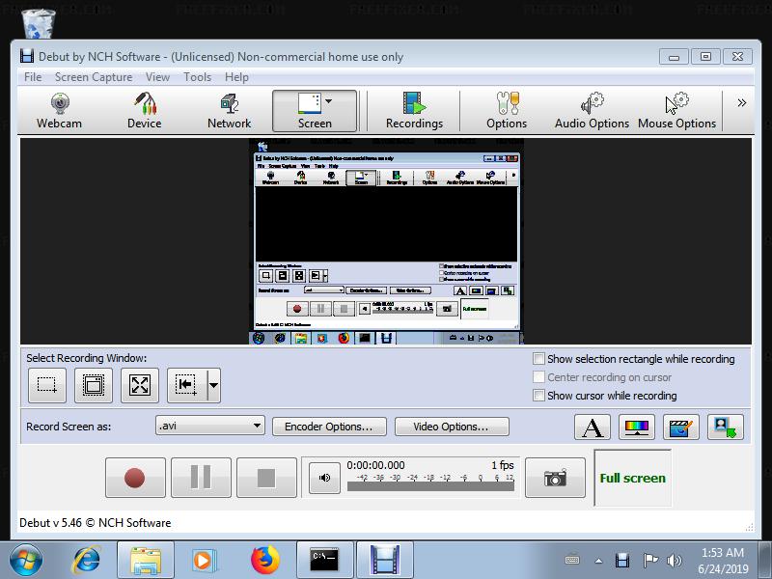This screenshot has width=772, height=579.
Task: Select the full screen recording window icon
Action: (x=140, y=386)
